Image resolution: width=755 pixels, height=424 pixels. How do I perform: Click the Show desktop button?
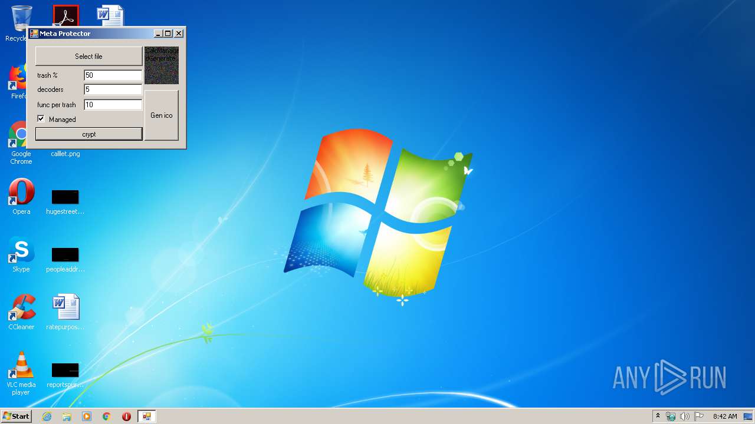pyautogui.click(x=749, y=416)
